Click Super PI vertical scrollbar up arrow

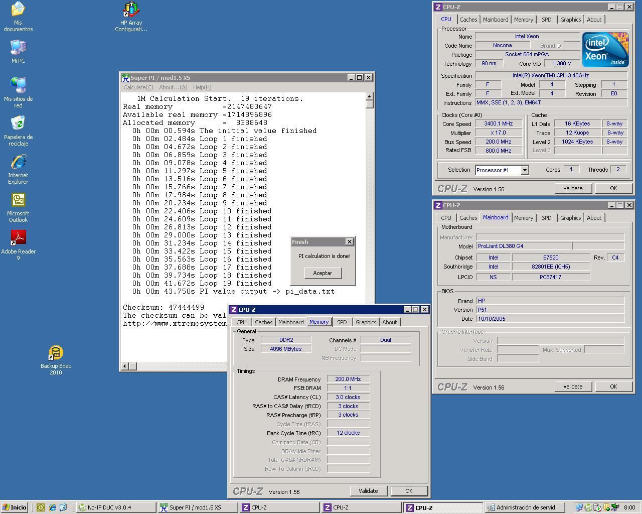pos(370,96)
